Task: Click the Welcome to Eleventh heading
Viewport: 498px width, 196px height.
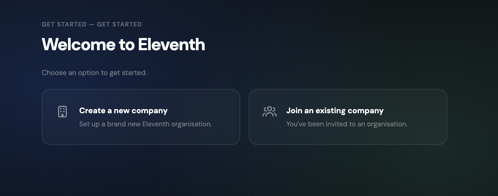Action: 123,44
